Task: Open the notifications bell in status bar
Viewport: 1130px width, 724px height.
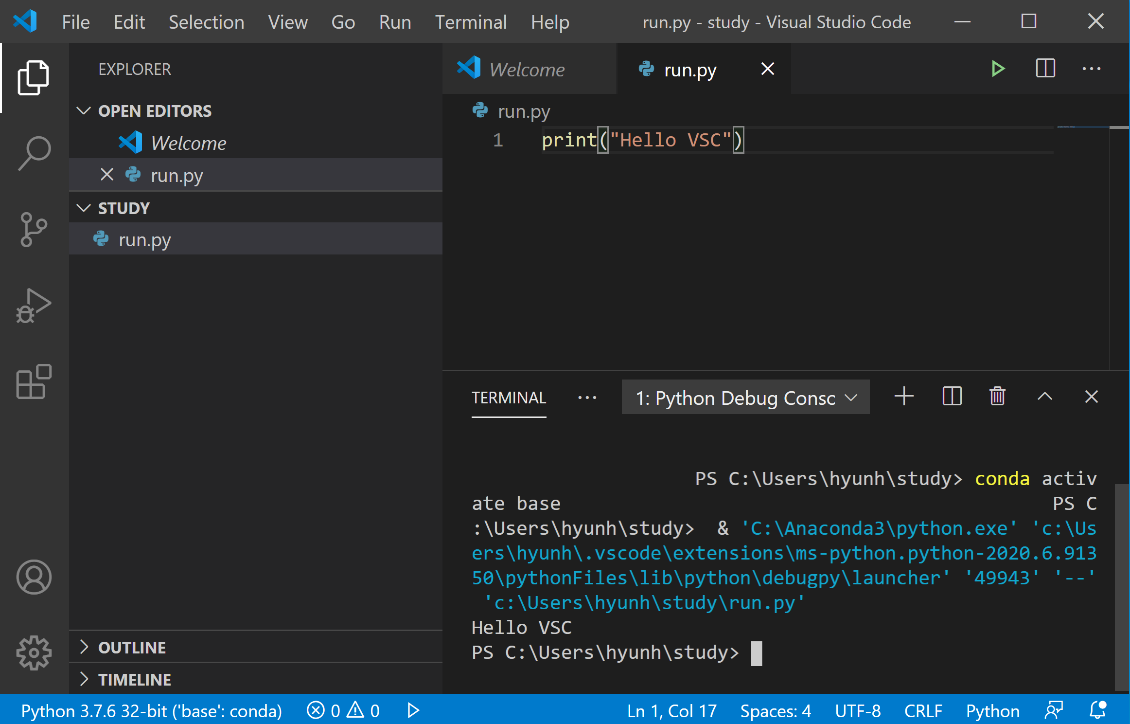Action: [x=1097, y=711]
